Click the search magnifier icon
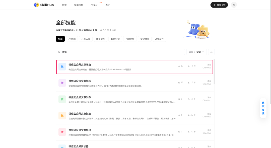Screen dimensions: 271x148 pyautogui.click(x=59, y=52)
